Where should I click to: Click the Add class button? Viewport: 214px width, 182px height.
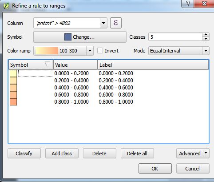click(62, 154)
